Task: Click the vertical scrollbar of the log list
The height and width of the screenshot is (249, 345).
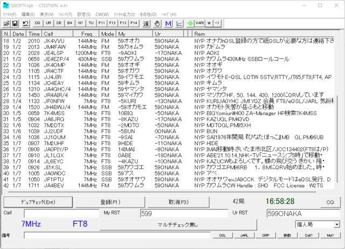Action: tap(337, 138)
